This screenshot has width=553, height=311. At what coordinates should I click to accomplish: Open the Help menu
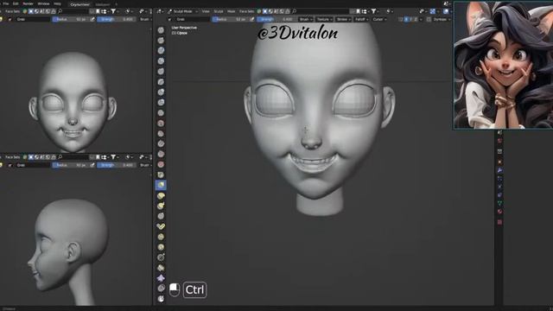coord(58,3)
